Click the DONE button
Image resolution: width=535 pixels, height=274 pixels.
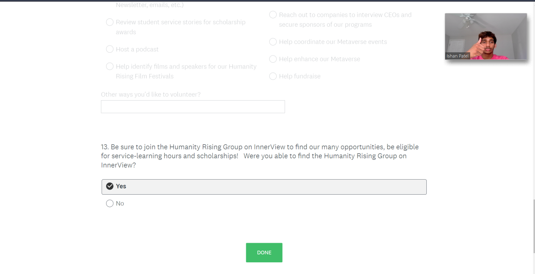click(x=264, y=253)
